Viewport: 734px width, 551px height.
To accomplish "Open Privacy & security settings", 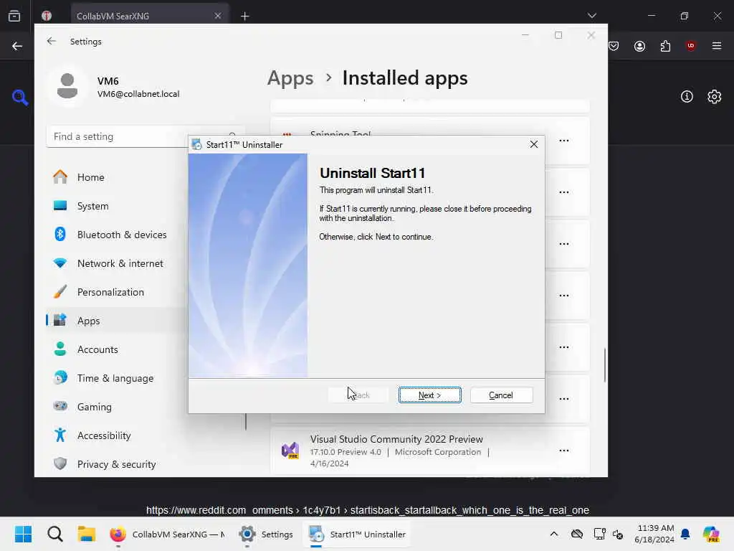I will pyautogui.click(x=117, y=464).
